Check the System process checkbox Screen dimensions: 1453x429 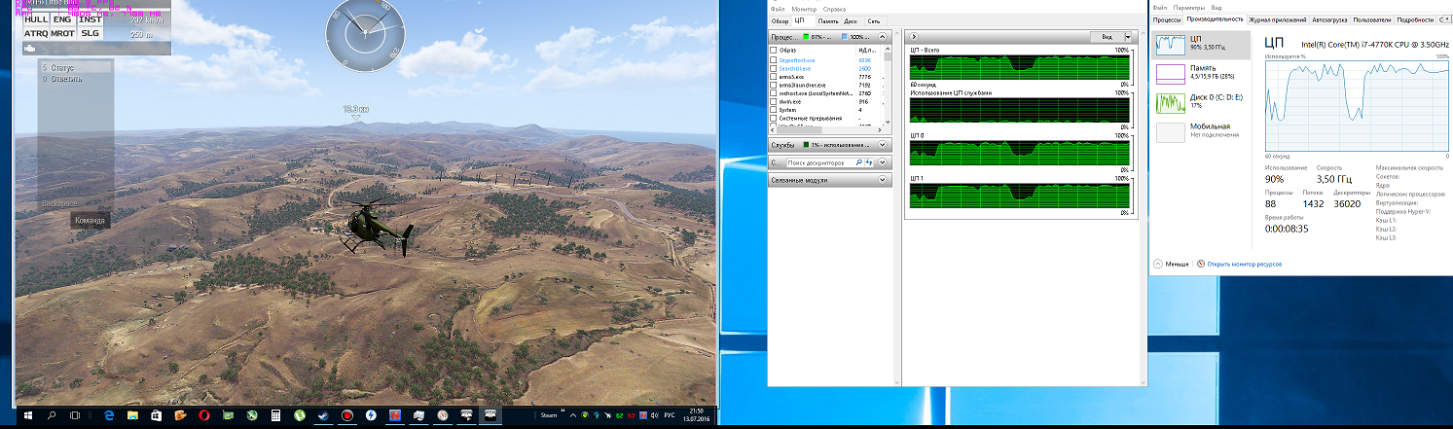(773, 110)
